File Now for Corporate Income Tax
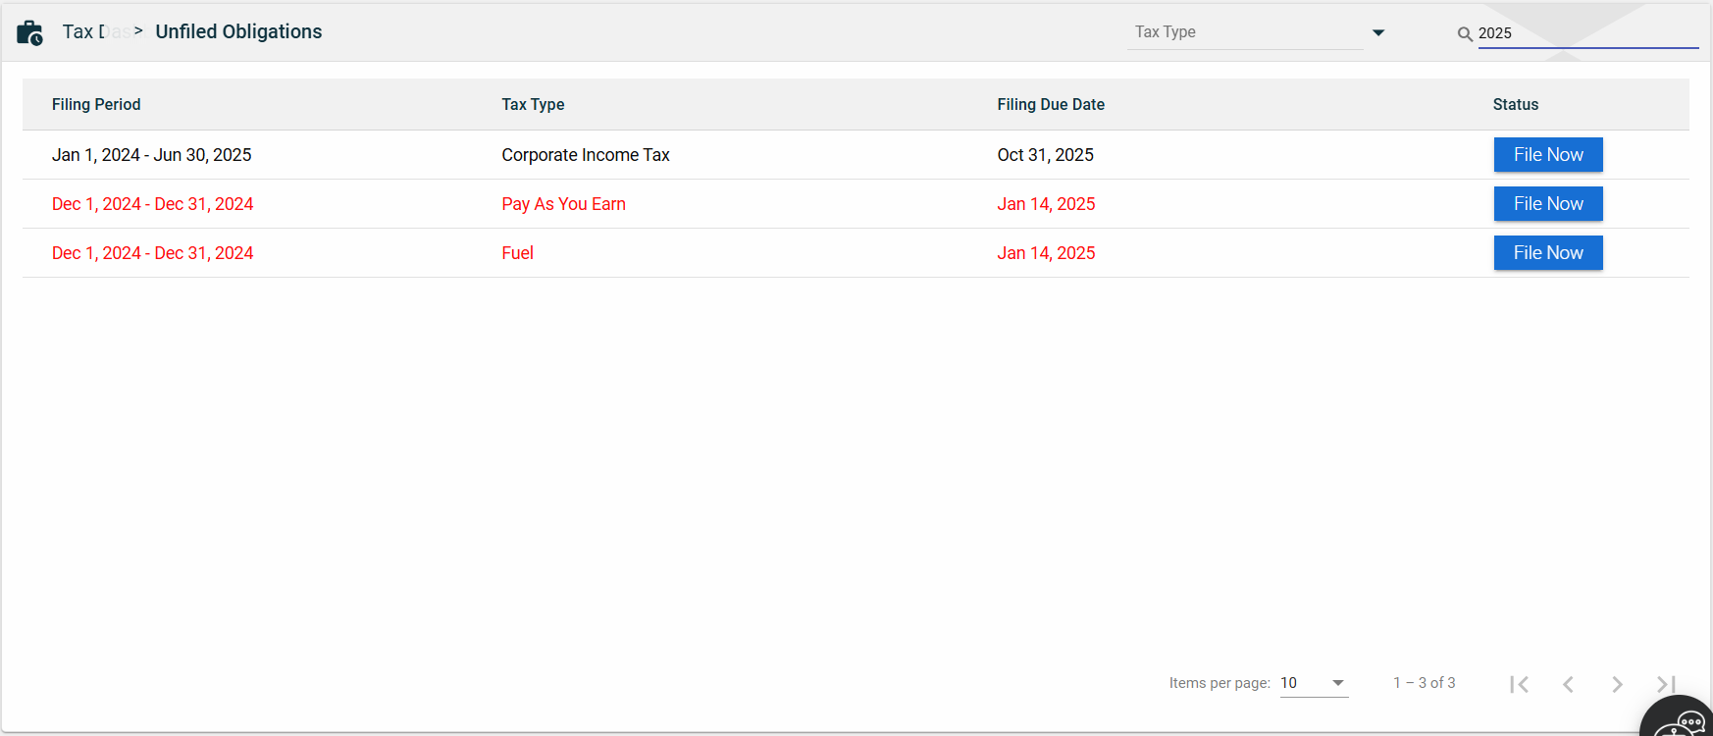 1547,155
